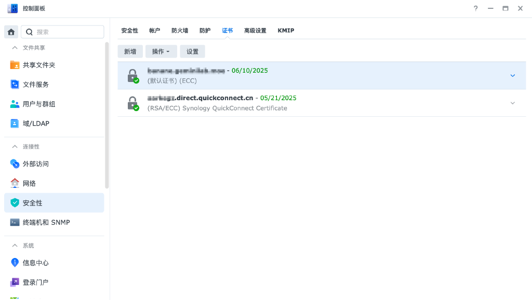This screenshot has height=300, width=532.
Task: Collapse the default certificate details
Action: [x=513, y=75]
